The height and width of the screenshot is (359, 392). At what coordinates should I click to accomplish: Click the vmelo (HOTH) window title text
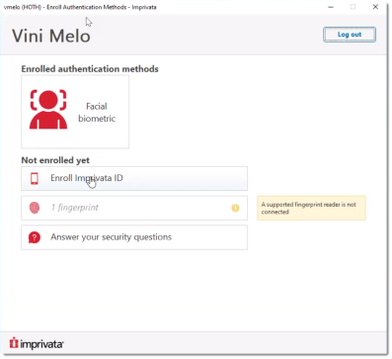(x=80, y=7)
